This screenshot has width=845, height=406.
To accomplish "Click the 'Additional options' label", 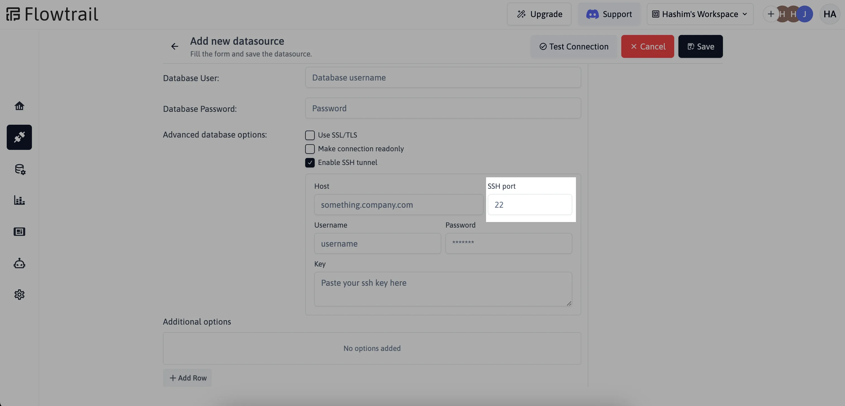I will coord(197,322).
